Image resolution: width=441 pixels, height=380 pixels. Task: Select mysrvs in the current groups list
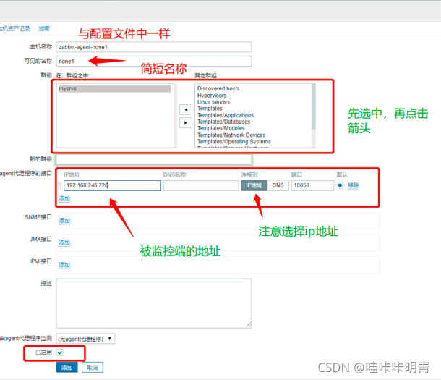click(x=114, y=88)
